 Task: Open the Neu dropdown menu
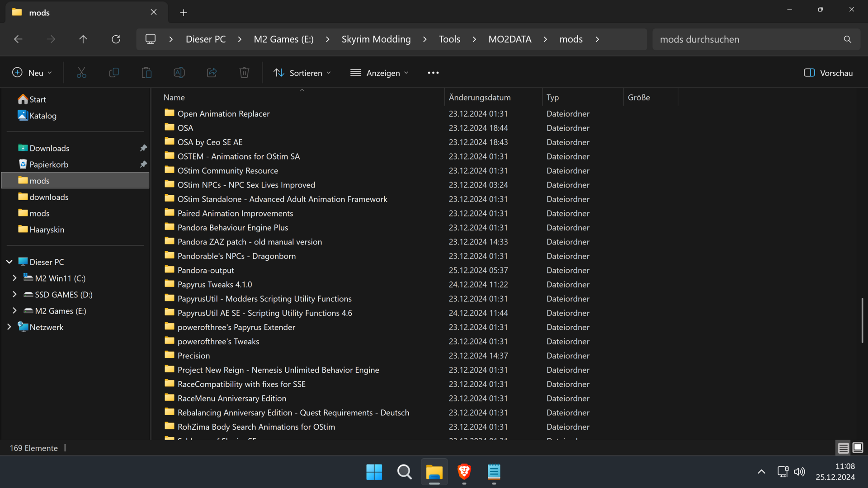(32, 73)
